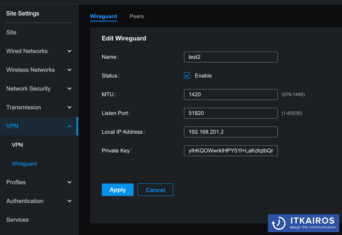Click the VPN section header

[38, 126]
